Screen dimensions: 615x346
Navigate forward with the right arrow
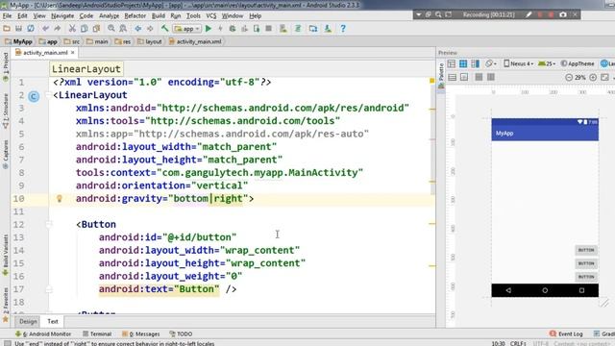pos(150,28)
